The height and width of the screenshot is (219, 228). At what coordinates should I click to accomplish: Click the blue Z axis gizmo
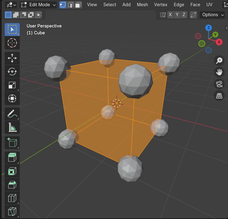point(209,28)
